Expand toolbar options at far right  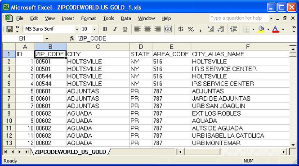tap(294, 29)
